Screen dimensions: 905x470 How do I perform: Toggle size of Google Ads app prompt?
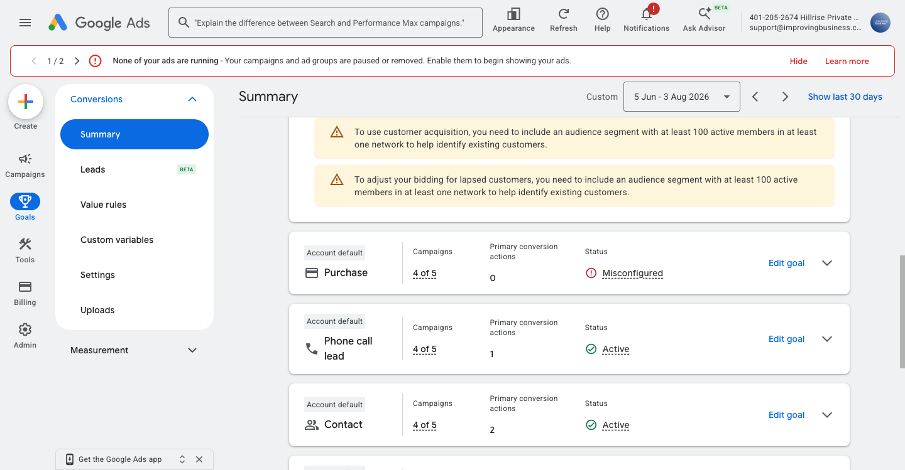182,459
